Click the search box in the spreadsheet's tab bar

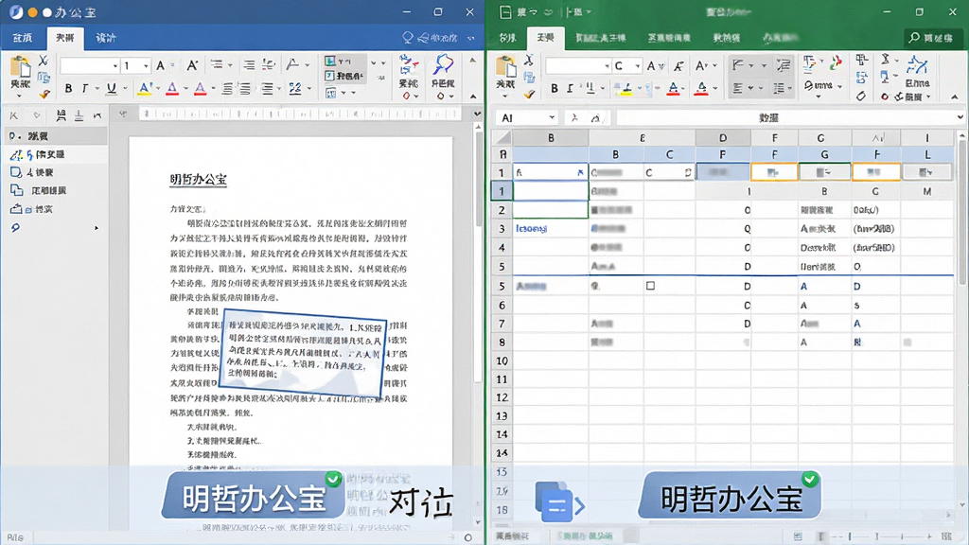932,38
